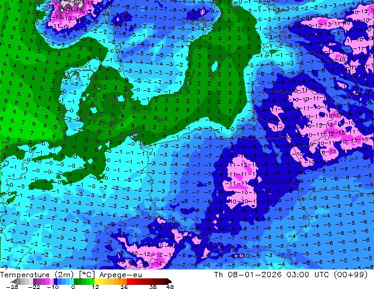The image size is (374, 289).
Task: Click the '-28' legend label
Action: click(x=12, y=287)
